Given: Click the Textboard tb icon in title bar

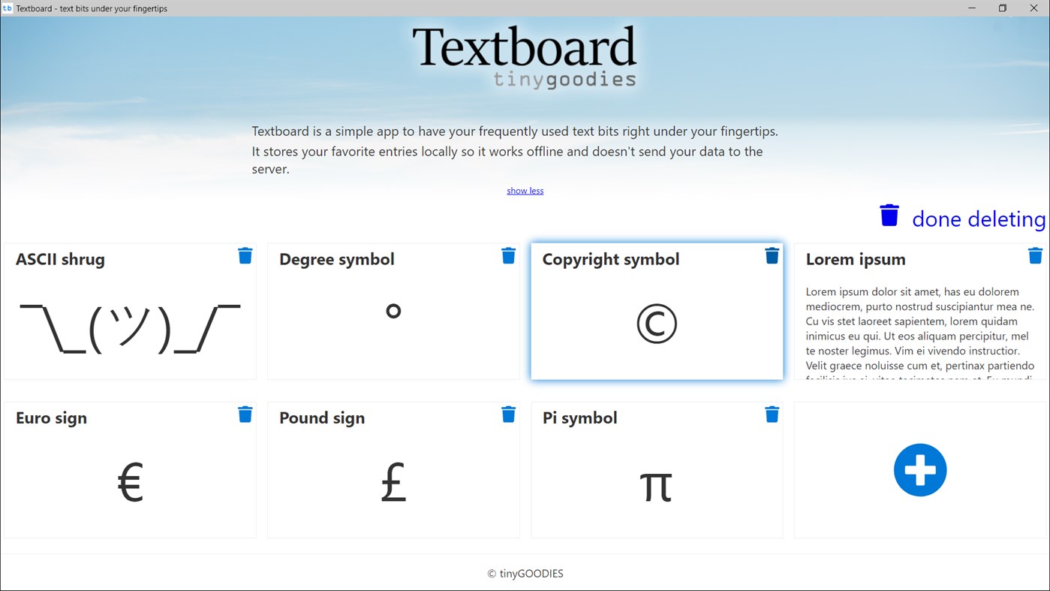Looking at the screenshot, I should (x=8, y=8).
